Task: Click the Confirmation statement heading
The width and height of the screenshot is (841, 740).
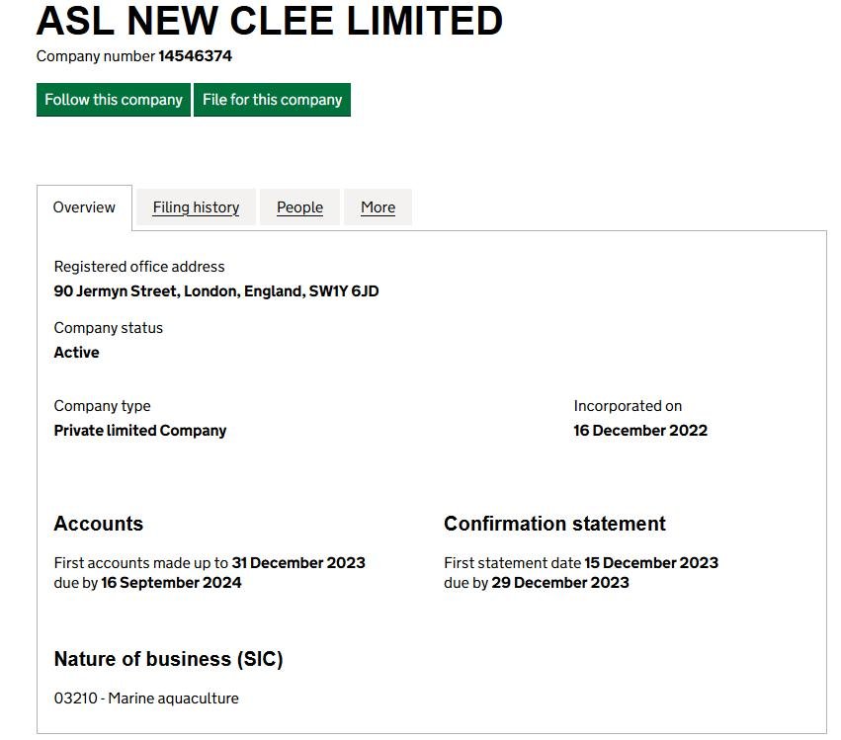Action: 554,524
